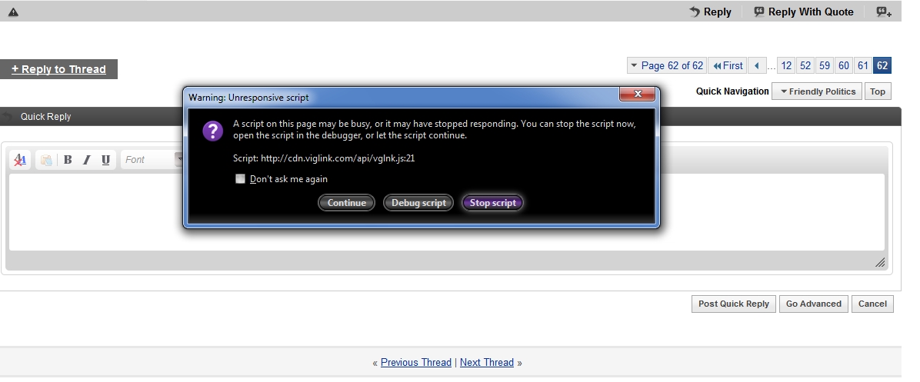Screen dimensions: 920x382
Task: Toggle underline formatting in Quick Reply
Action: click(x=105, y=160)
